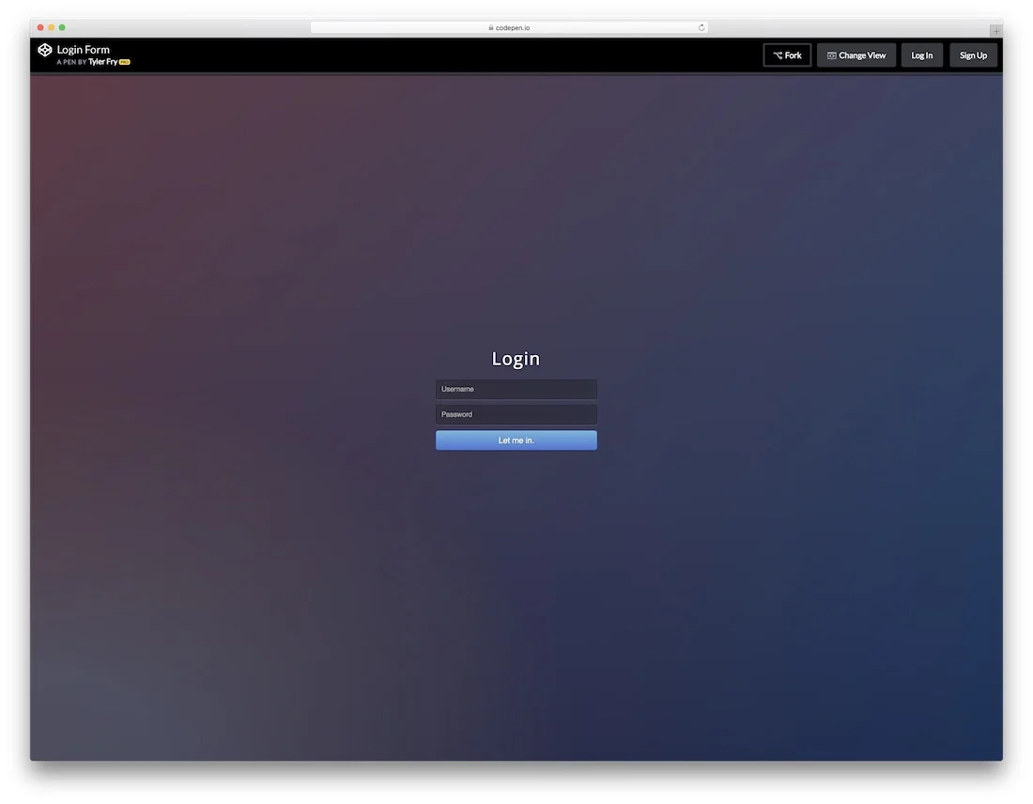This screenshot has height=804, width=1033.
Task: Click the grid icon on Change View
Action: click(830, 54)
